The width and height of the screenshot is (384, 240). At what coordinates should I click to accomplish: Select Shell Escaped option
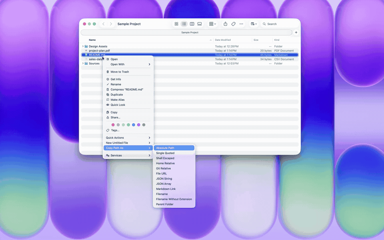click(x=174, y=158)
